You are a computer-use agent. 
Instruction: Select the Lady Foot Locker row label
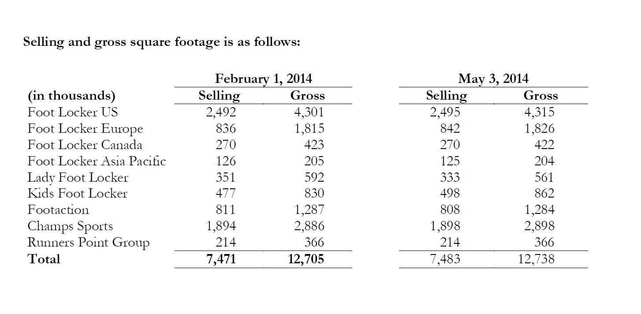[78, 178]
